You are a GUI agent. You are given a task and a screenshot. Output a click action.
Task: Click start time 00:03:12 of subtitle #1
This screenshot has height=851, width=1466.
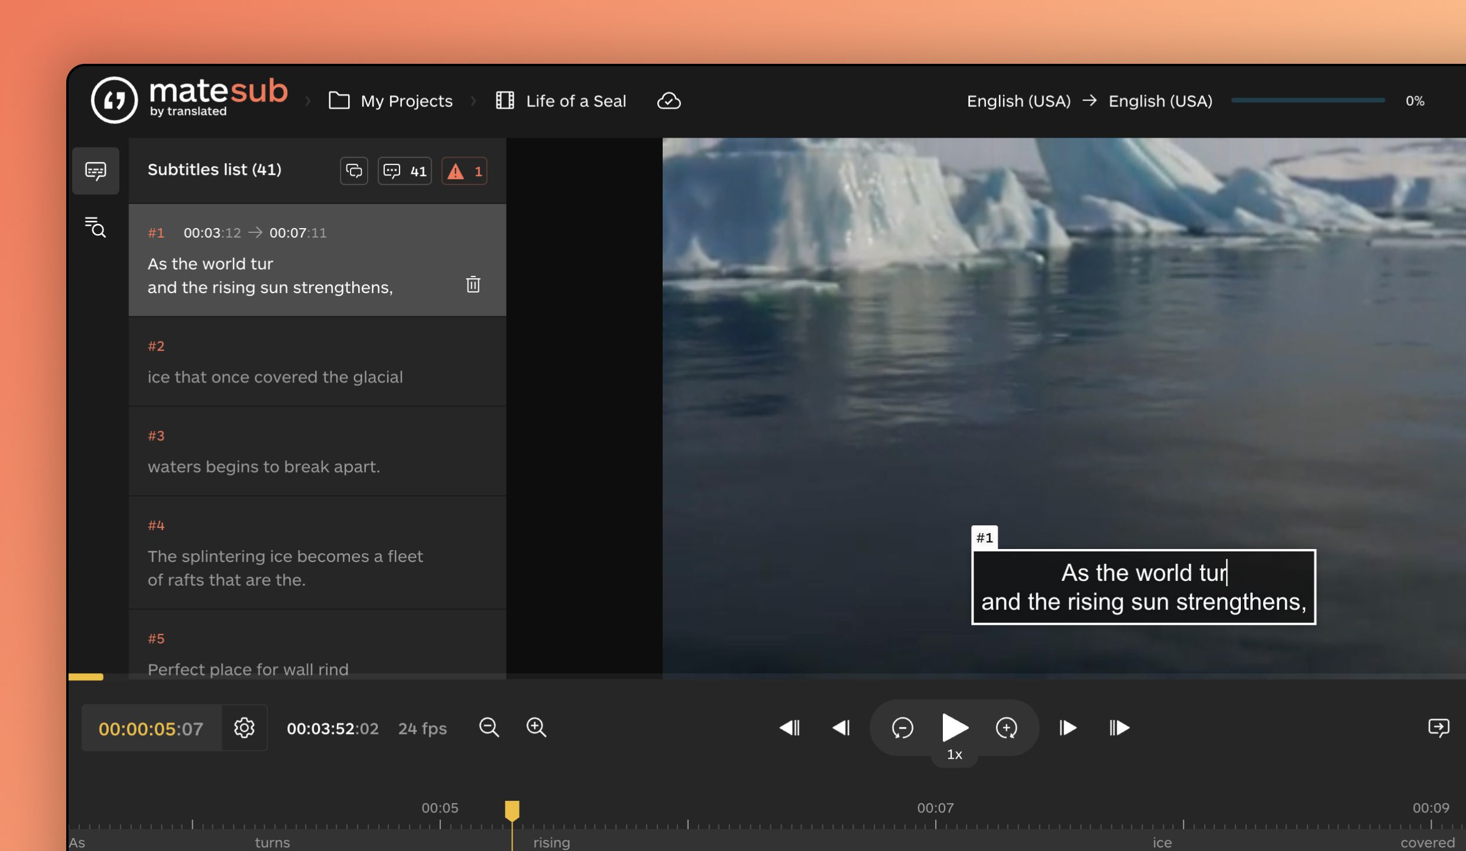point(212,233)
